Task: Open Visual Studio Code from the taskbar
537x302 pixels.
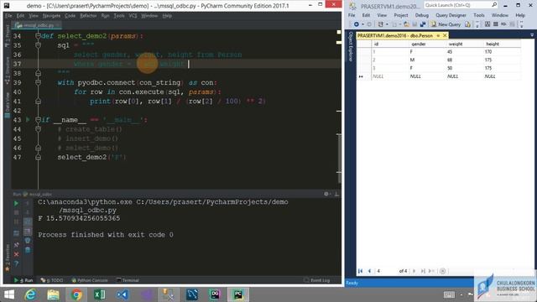Action: [123, 294]
